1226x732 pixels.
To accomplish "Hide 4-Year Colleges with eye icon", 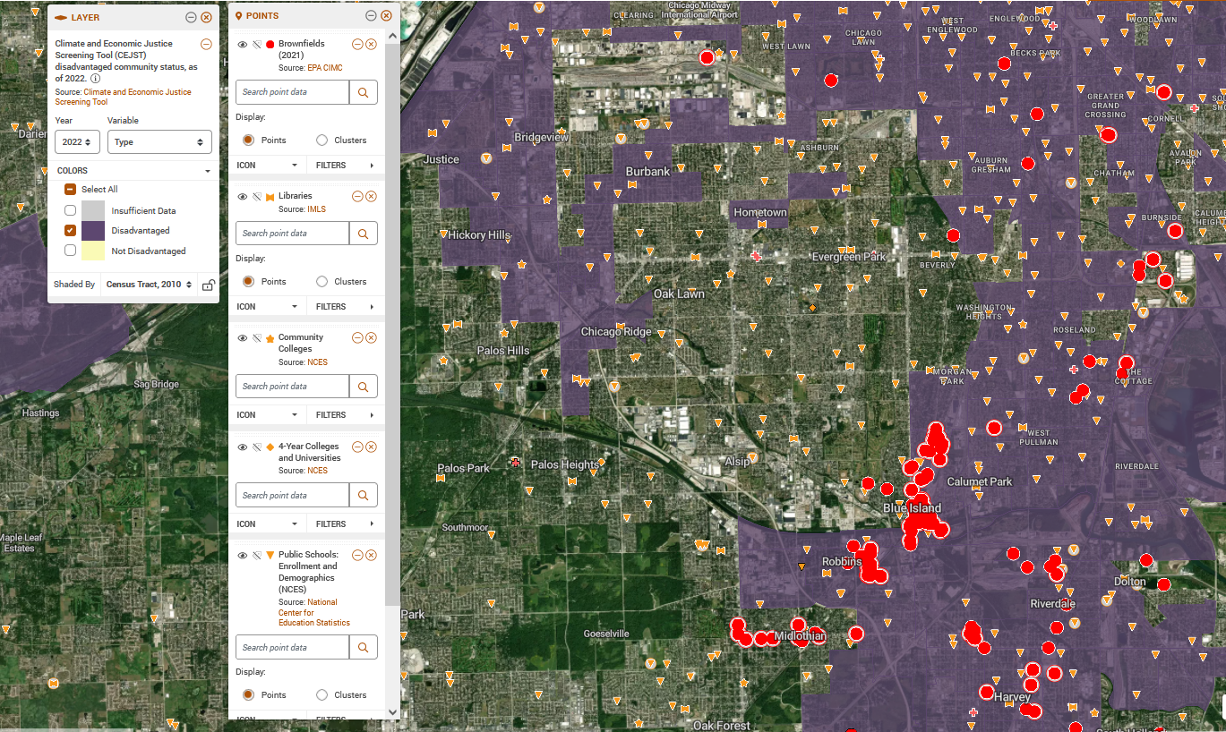I will pos(243,447).
